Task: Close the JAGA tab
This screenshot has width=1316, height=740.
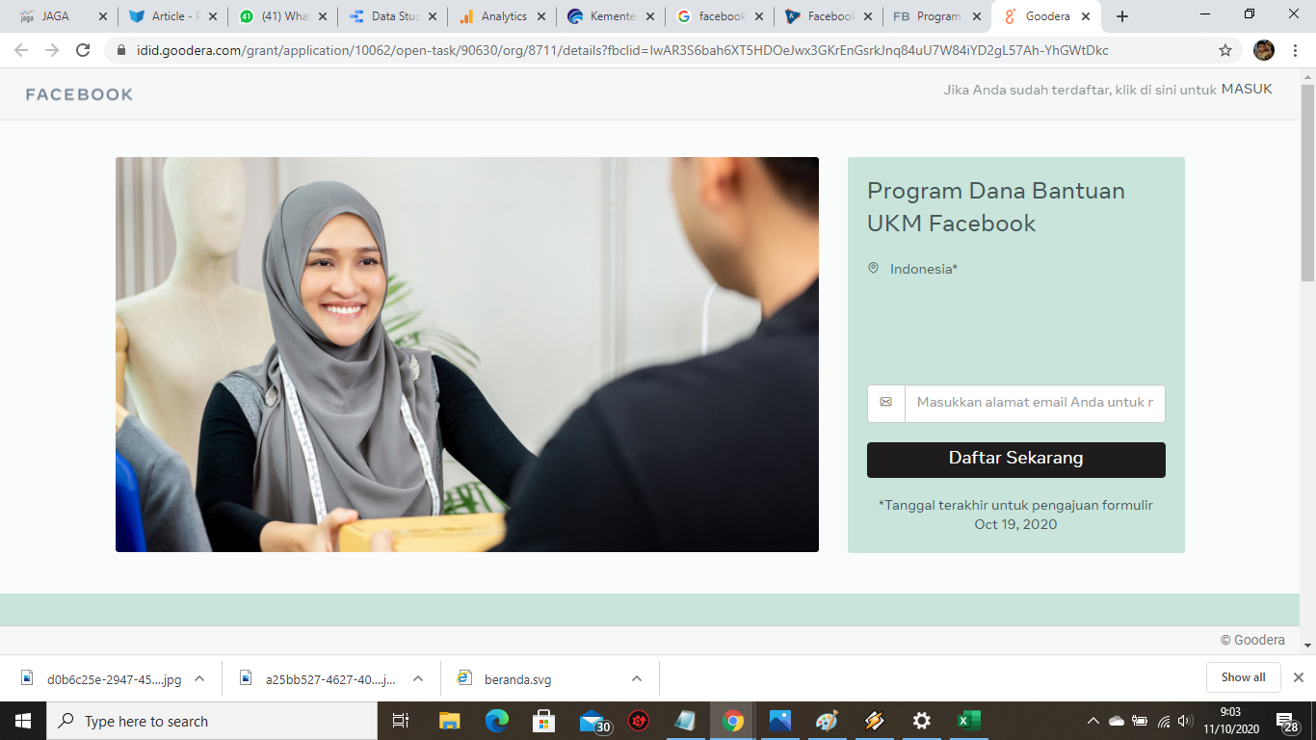Action: click(x=103, y=16)
